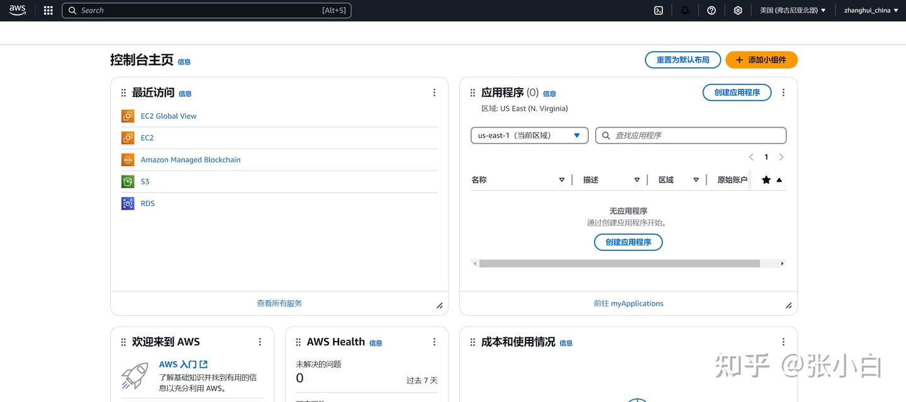Open the AWS Health widget options menu
906x402 pixels.
tap(434, 342)
